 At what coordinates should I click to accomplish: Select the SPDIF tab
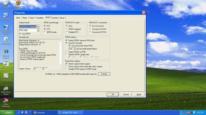(48, 18)
